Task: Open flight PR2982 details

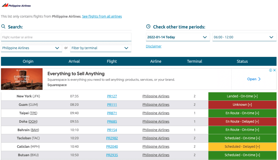Action: click(x=112, y=138)
